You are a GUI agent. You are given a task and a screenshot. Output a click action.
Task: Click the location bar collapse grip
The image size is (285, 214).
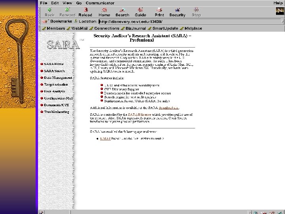40,21
